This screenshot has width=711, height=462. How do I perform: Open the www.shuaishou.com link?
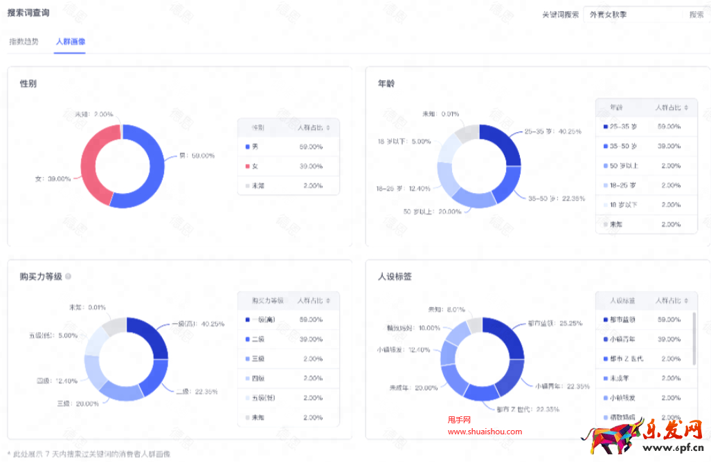(485, 432)
